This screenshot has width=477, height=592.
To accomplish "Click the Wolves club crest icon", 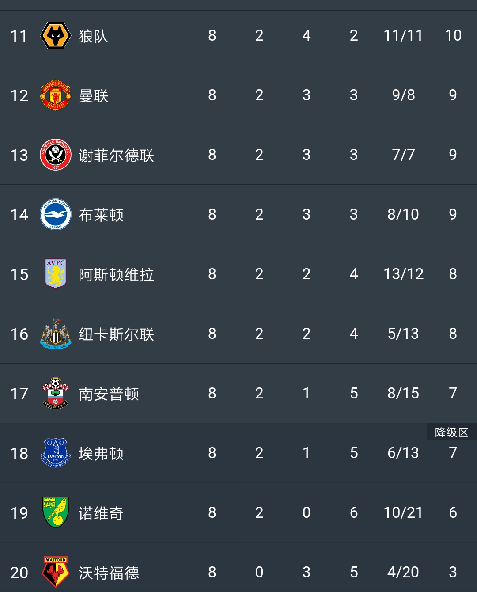I will pyautogui.click(x=56, y=35).
